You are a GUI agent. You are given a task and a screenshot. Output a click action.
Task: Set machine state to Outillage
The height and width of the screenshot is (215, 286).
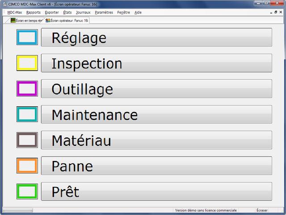(156, 89)
